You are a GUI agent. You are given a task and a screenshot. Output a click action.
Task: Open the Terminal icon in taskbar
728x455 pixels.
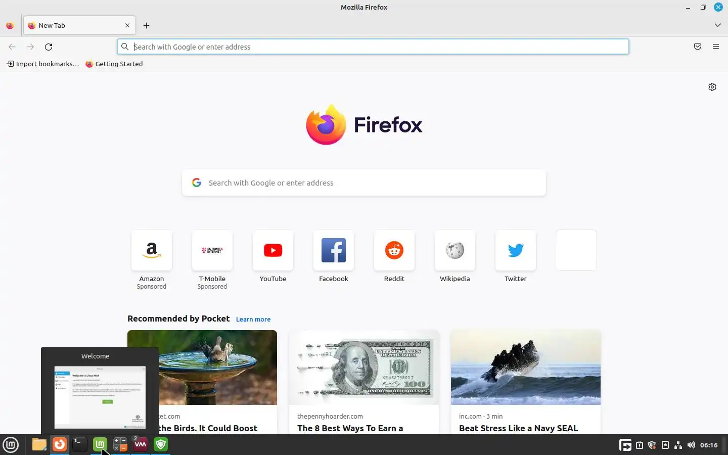[80, 444]
